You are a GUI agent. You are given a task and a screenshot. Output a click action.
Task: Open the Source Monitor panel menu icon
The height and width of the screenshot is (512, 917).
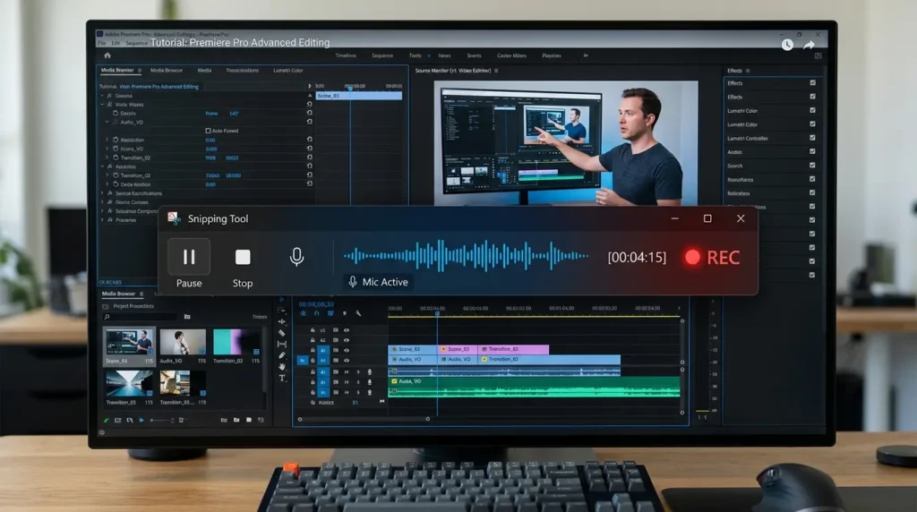click(496, 71)
